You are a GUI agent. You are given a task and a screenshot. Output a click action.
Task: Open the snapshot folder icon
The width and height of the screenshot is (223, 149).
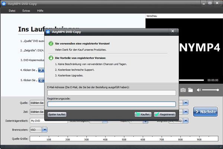pyautogui.click(x=190, y=90)
